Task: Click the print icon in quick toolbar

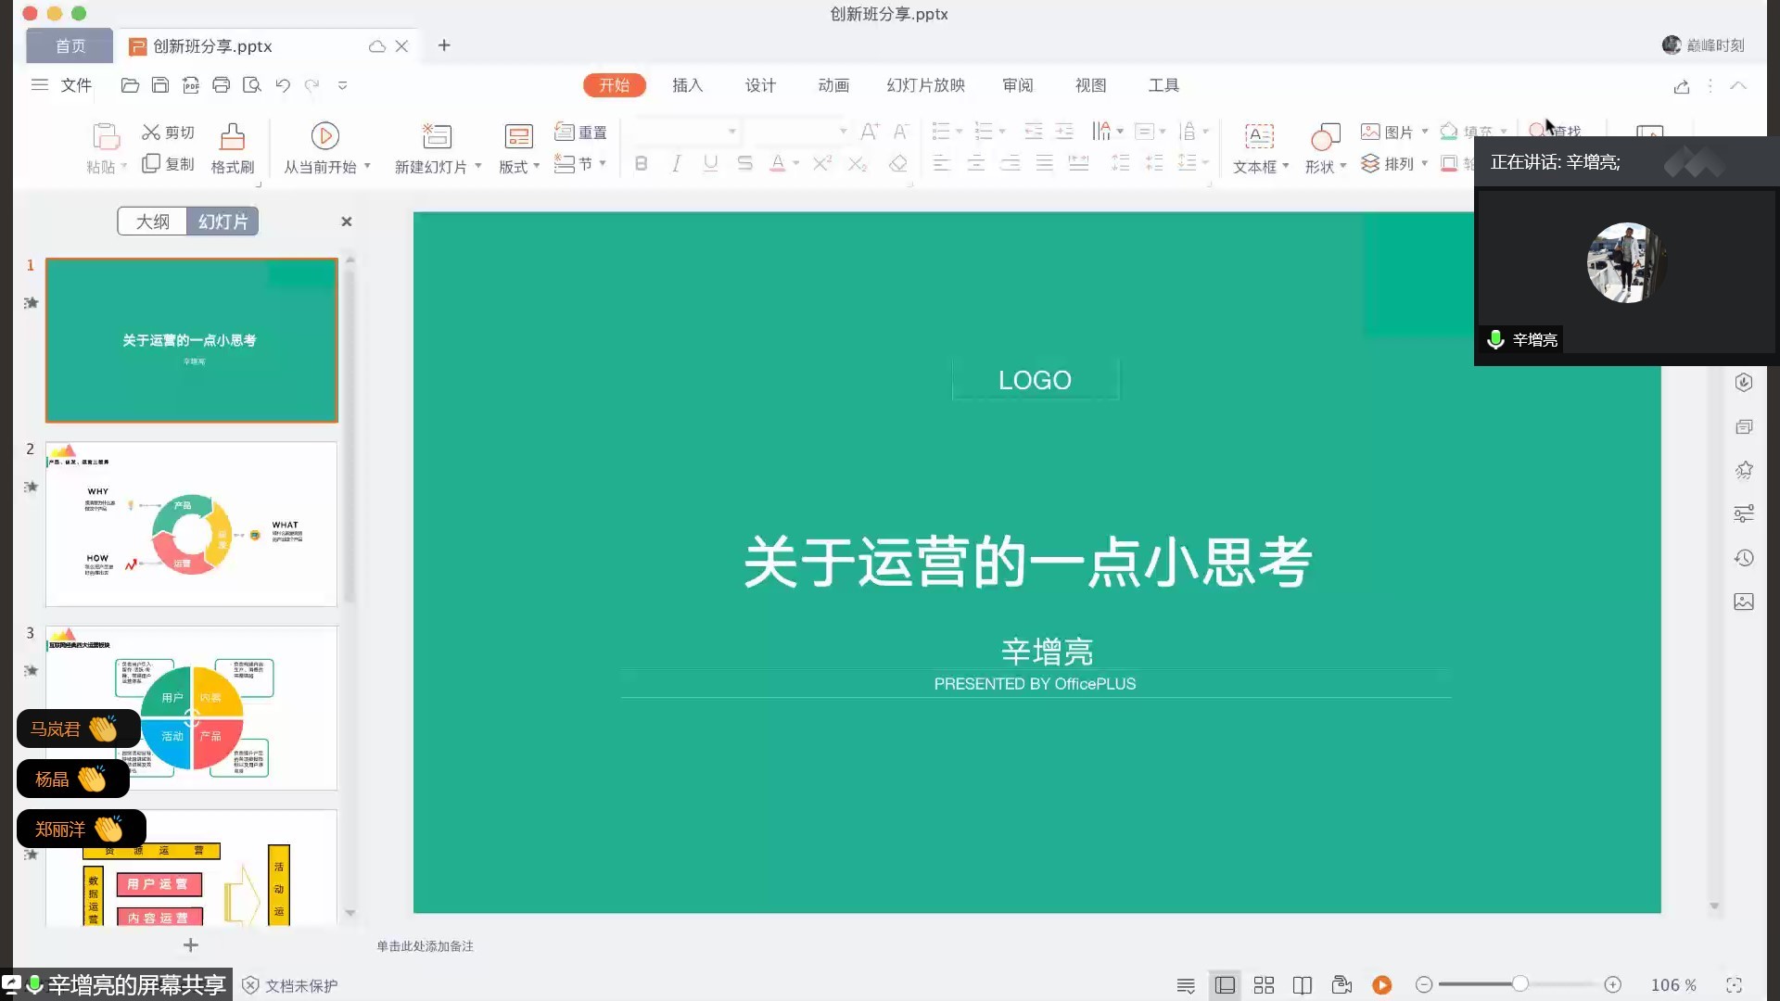Action: click(221, 85)
